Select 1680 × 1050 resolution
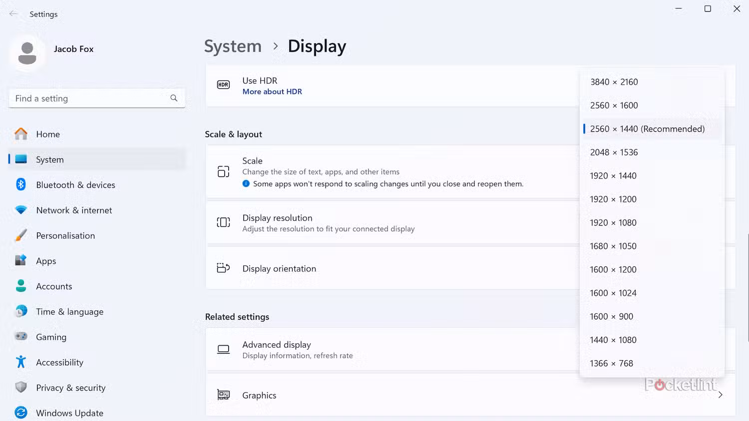This screenshot has width=749, height=421. pos(652,246)
